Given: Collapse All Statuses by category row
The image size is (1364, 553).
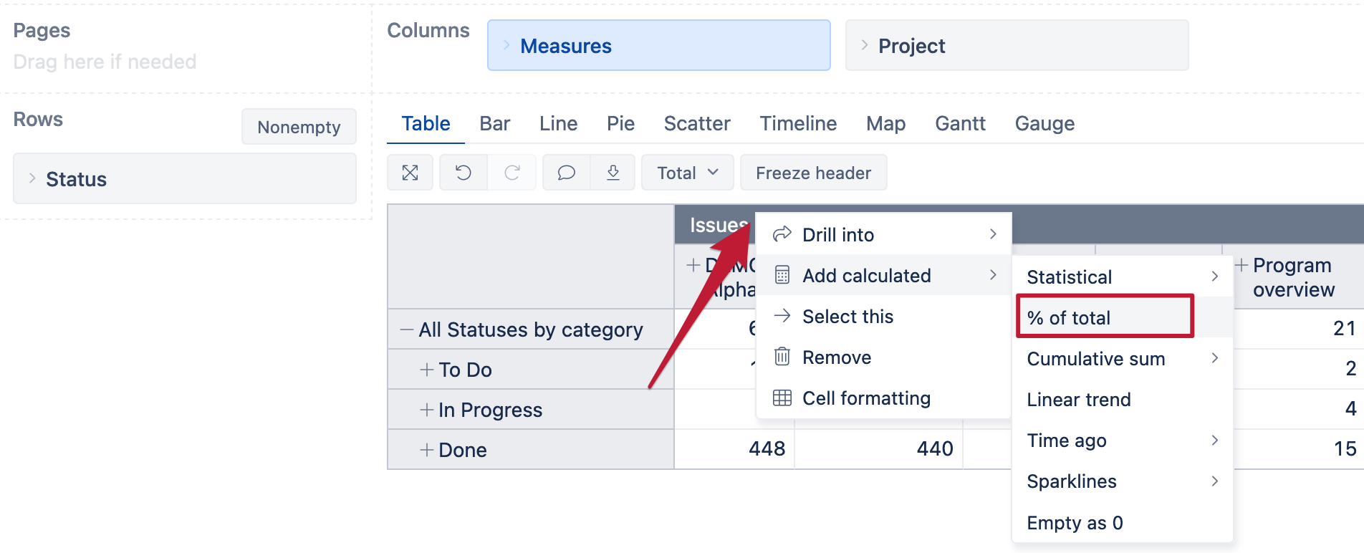Looking at the screenshot, I should pos(407,330).
